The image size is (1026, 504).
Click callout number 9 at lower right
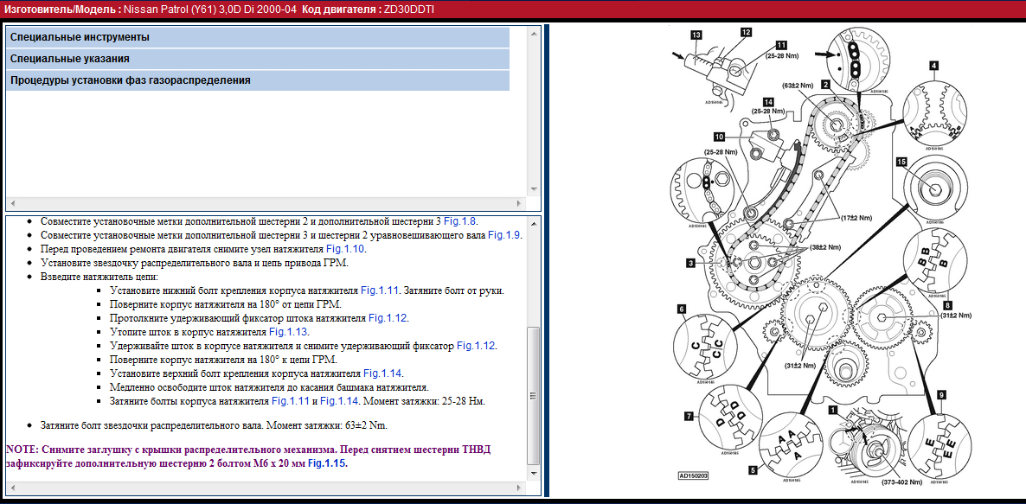(941, 394)
